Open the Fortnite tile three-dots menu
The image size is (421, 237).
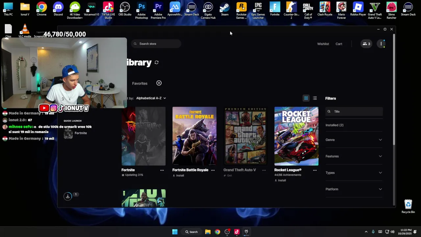click(162, 170)
